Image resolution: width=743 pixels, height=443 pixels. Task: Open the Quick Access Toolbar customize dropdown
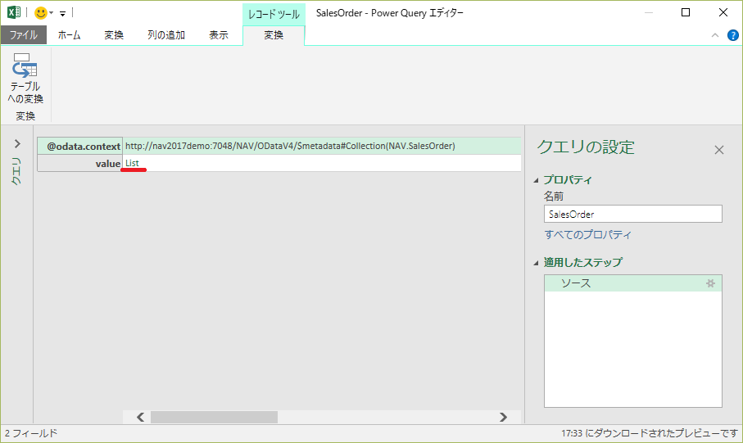click(62, 13)
